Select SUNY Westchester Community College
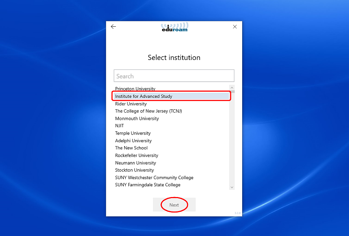 pos(154,178)
